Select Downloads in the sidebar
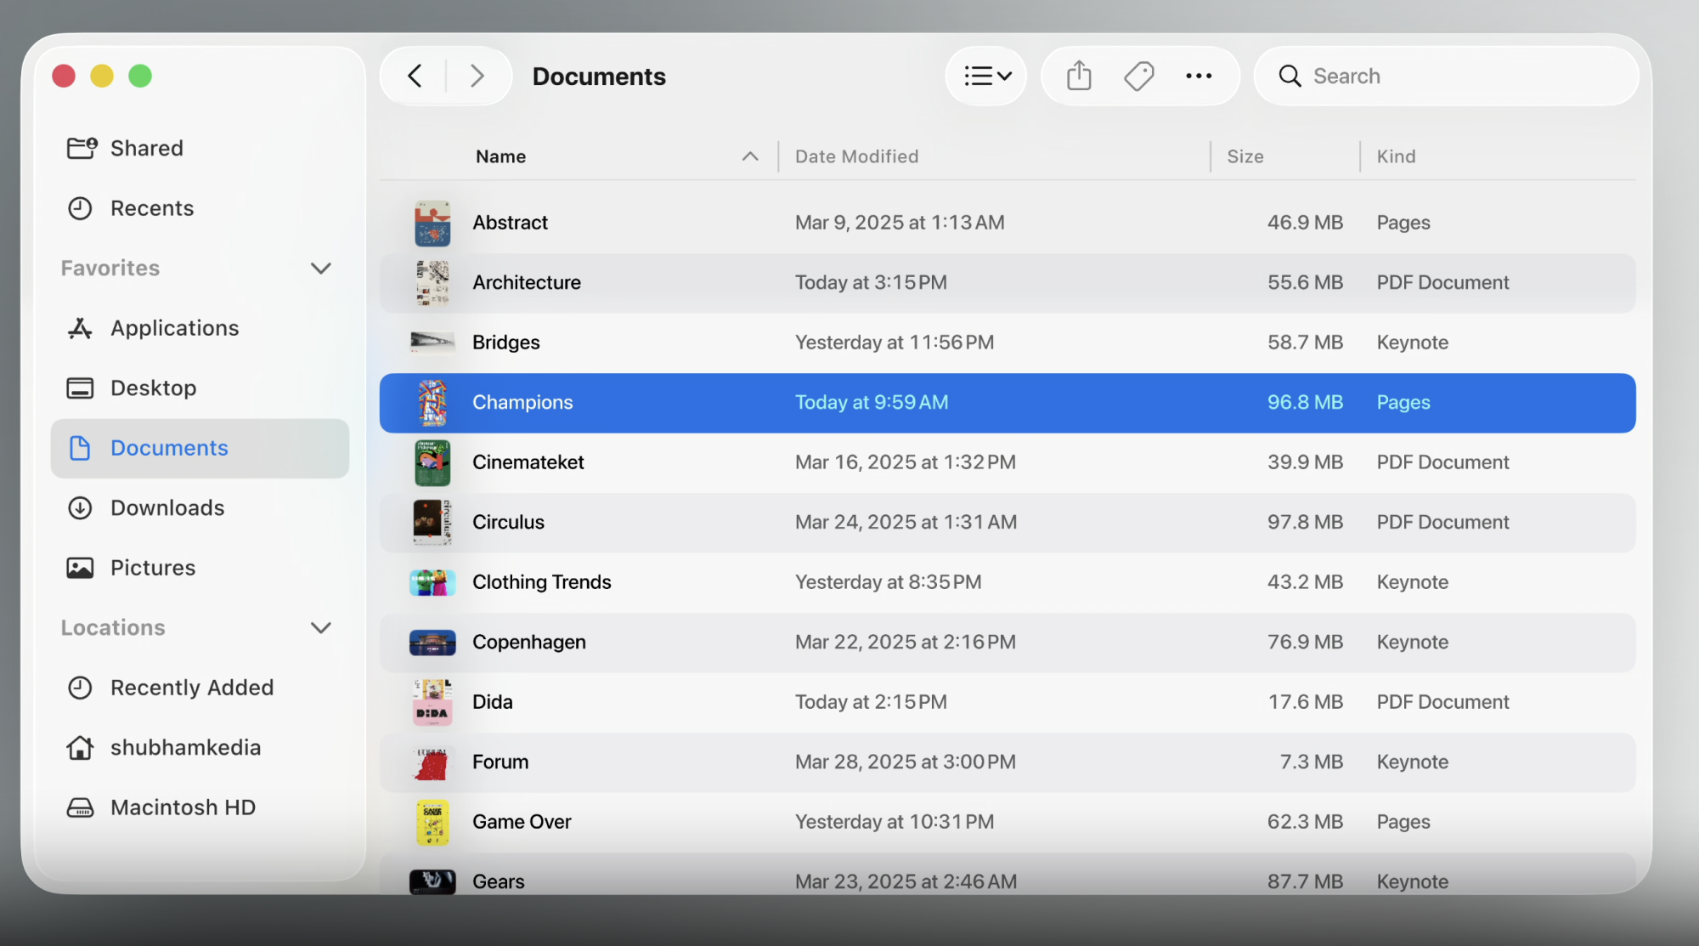The height and width of the screenshot is (946, 1699). coord(167,507)
